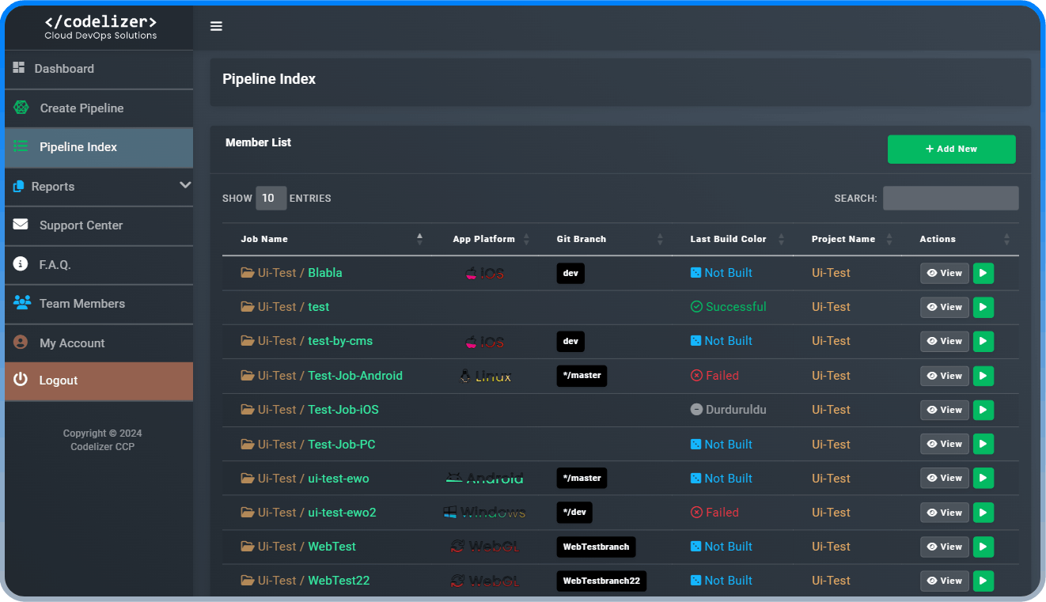Focus the Search input field
The width and height of the screenshot is (1046, 602).
[x=950, y=198]
